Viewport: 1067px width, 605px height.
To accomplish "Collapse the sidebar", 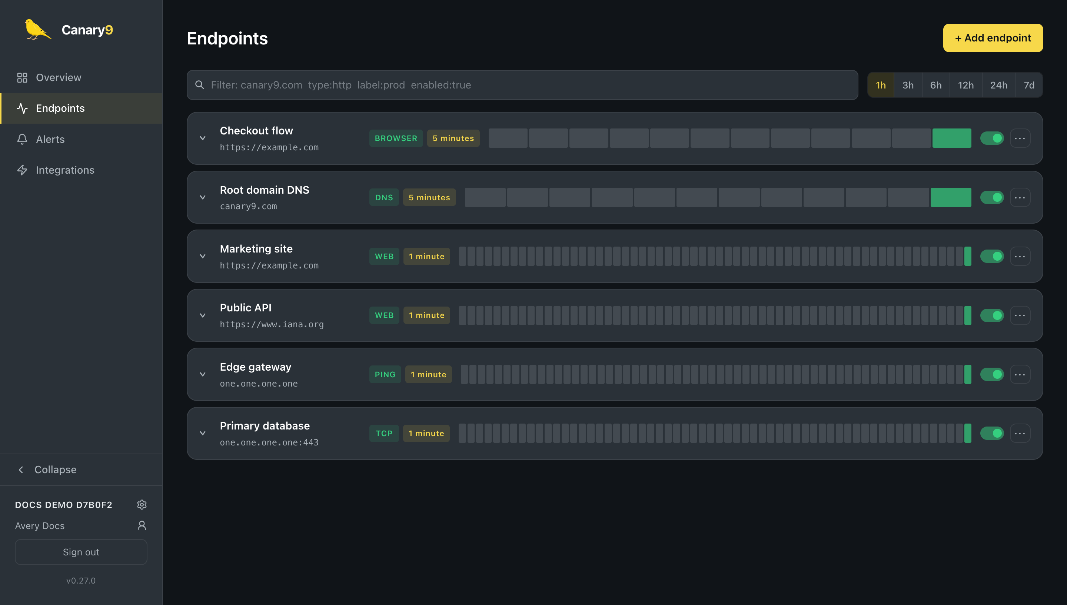I will click(x=82, y=469).
